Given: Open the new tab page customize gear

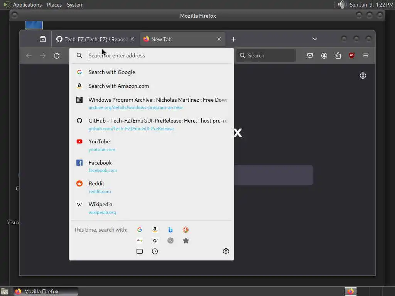Looking at the screenshot, I should (x=363, y=76).
